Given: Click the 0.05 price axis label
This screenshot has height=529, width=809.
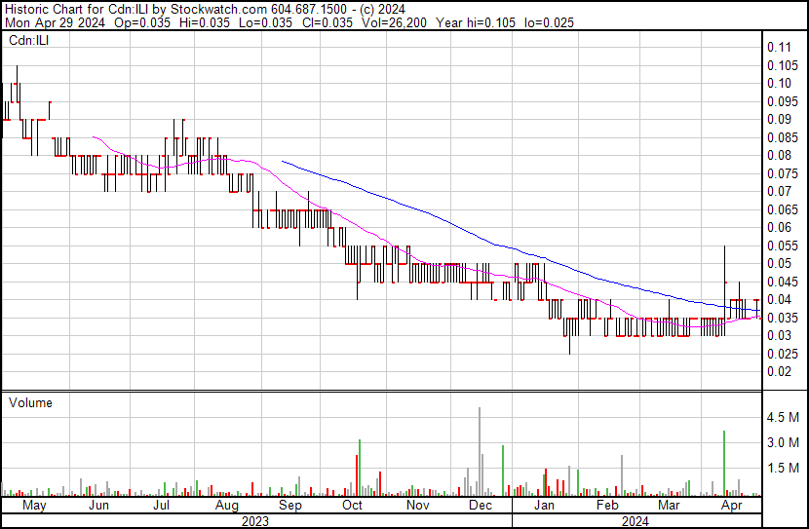Looking at the screenshot, I should click(x=779, y=263).
